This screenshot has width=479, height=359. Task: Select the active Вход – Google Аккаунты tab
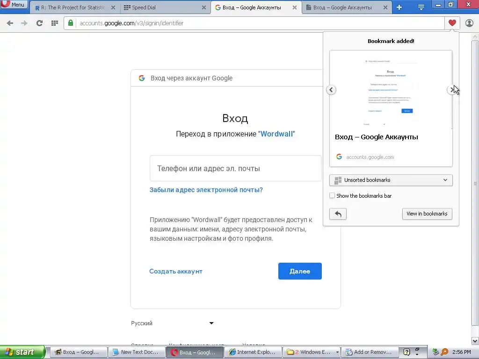point(256,7)
